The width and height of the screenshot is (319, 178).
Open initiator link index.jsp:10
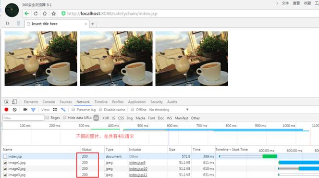(138, 169)
